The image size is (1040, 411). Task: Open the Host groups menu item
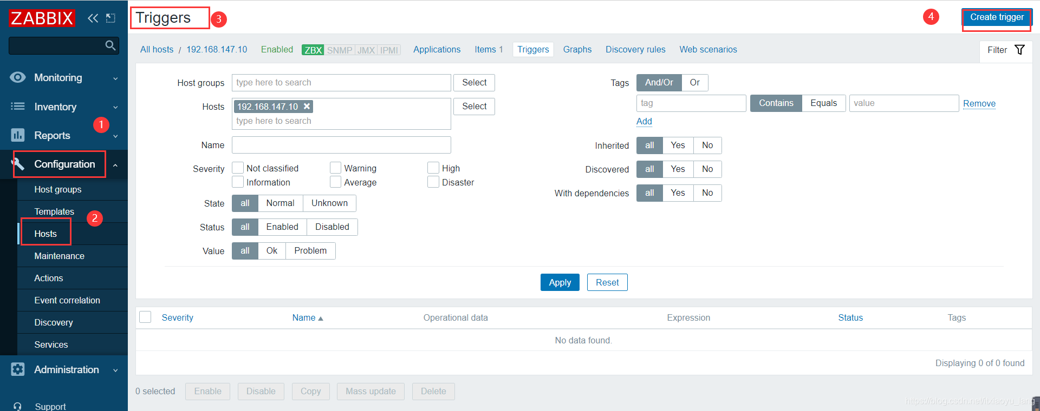click(72, 189)
